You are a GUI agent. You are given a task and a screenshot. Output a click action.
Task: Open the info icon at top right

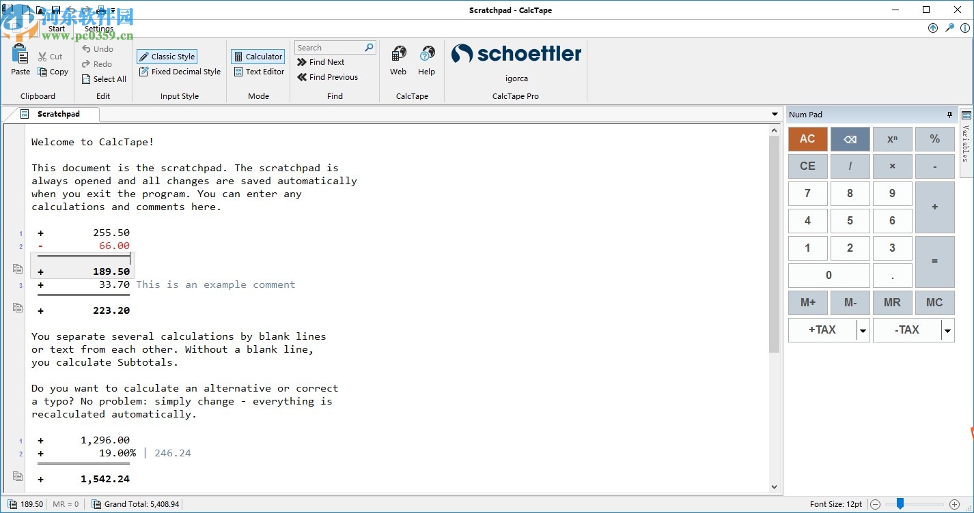point(965,28)
